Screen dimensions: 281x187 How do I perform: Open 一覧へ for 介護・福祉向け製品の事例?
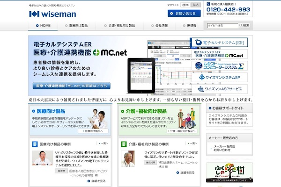pyautogui.click(x=192, y=144)
